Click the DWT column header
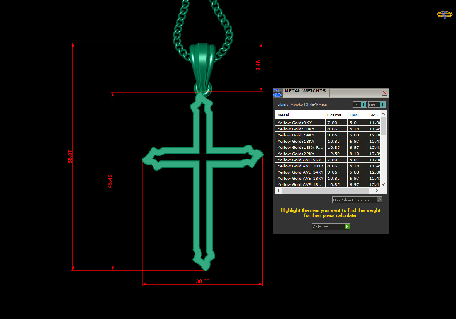The width and height of the screenshot is (456, 319). click(357, 115)
